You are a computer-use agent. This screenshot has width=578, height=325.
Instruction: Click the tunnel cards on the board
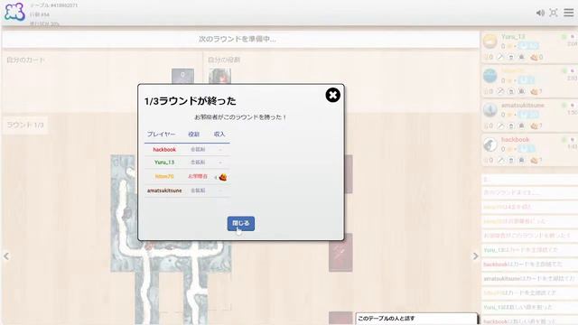click(x=172, y=239)
